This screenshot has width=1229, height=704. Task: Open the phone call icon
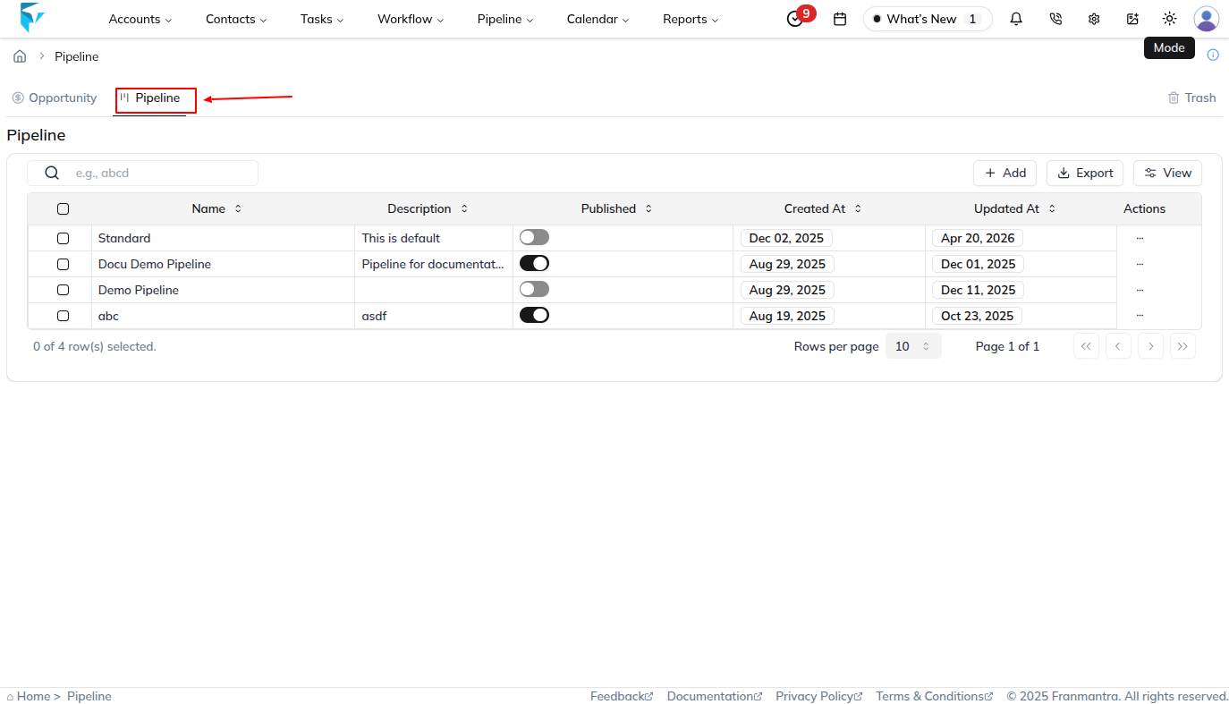1055,19
